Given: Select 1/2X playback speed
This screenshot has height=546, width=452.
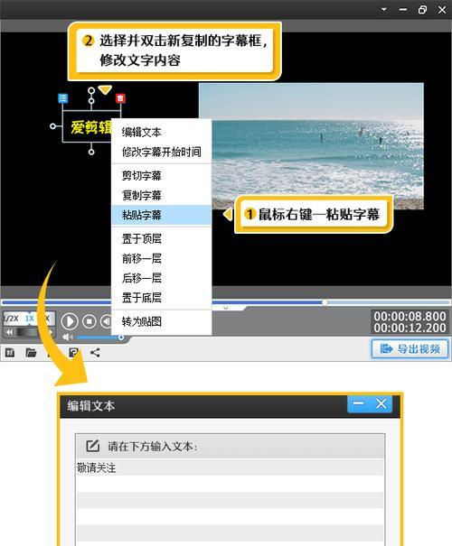Looking at the screenshot, I should coord(12,319).
